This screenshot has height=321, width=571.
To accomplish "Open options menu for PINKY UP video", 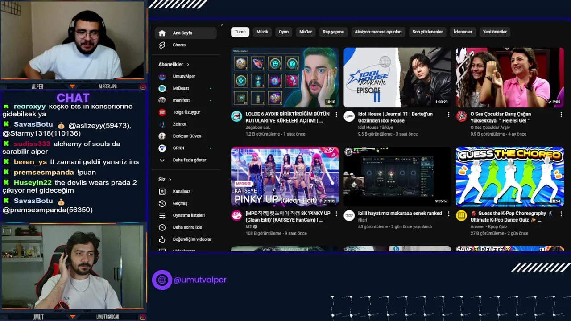I will [x=336, y=214].
